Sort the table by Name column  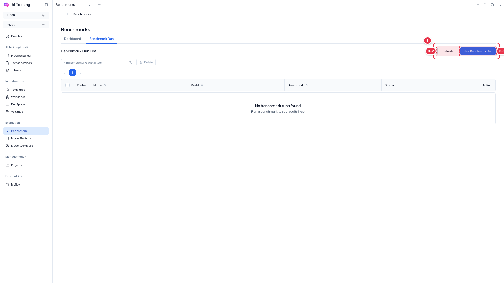[105, 85]
